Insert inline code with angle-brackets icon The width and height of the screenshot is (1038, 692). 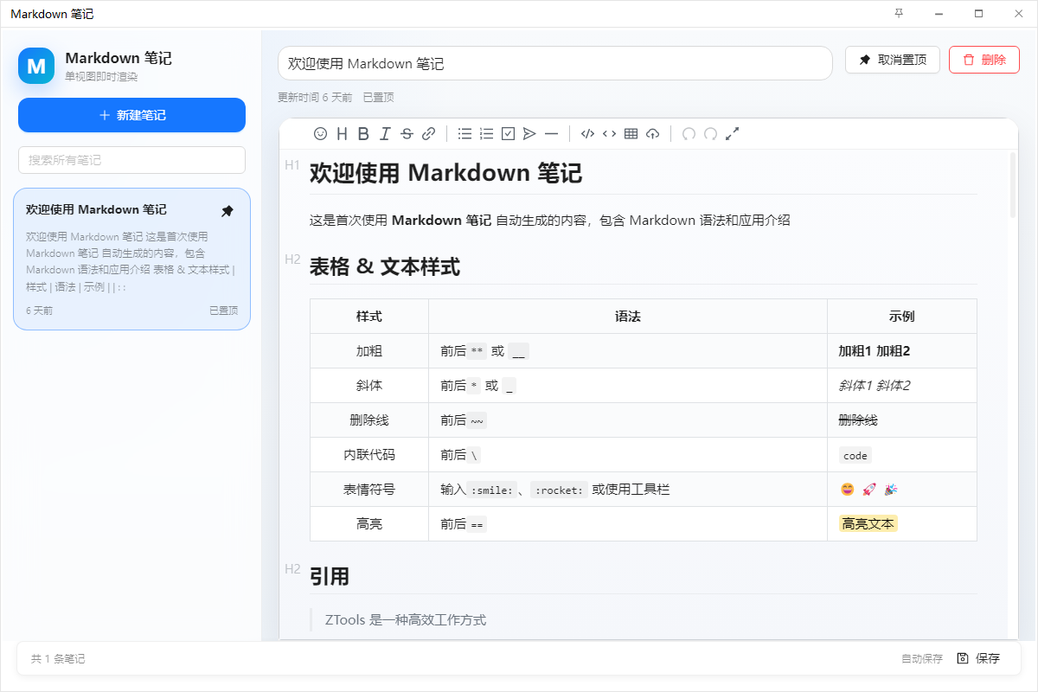(609, 134)
